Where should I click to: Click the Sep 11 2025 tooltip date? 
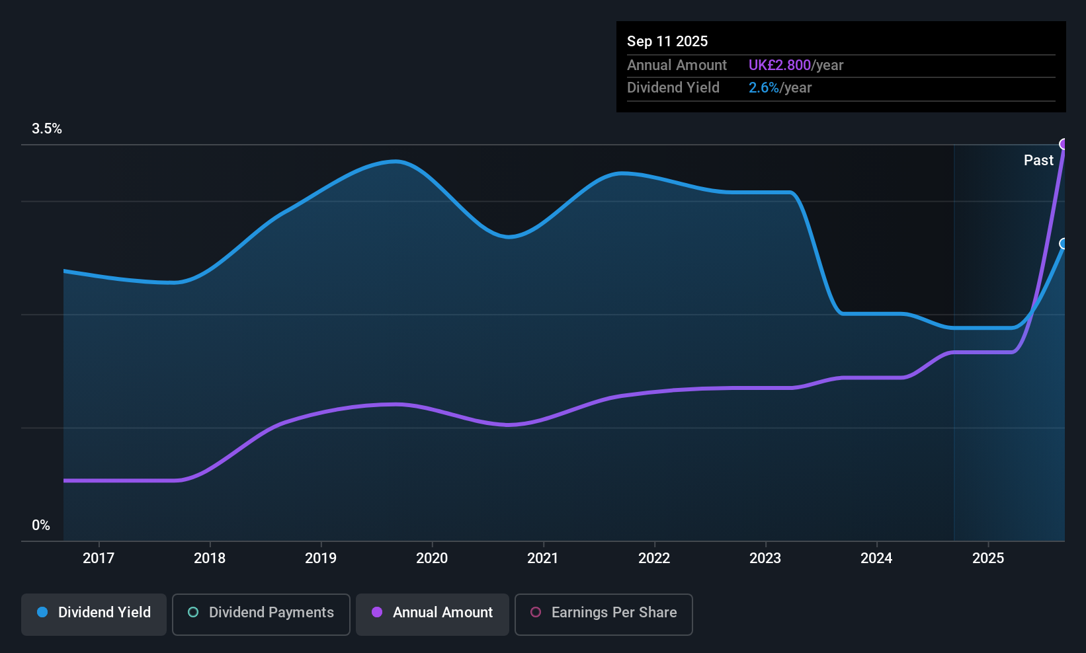point(667,41)
